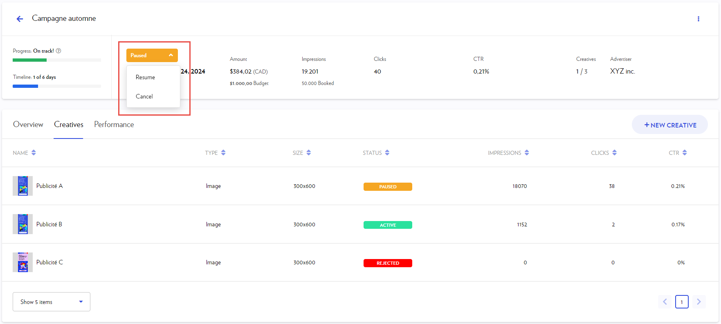The width and height of the screenshot is (721, 324).
Task: Sort table by Name column
Action: [x=34, y=153]
